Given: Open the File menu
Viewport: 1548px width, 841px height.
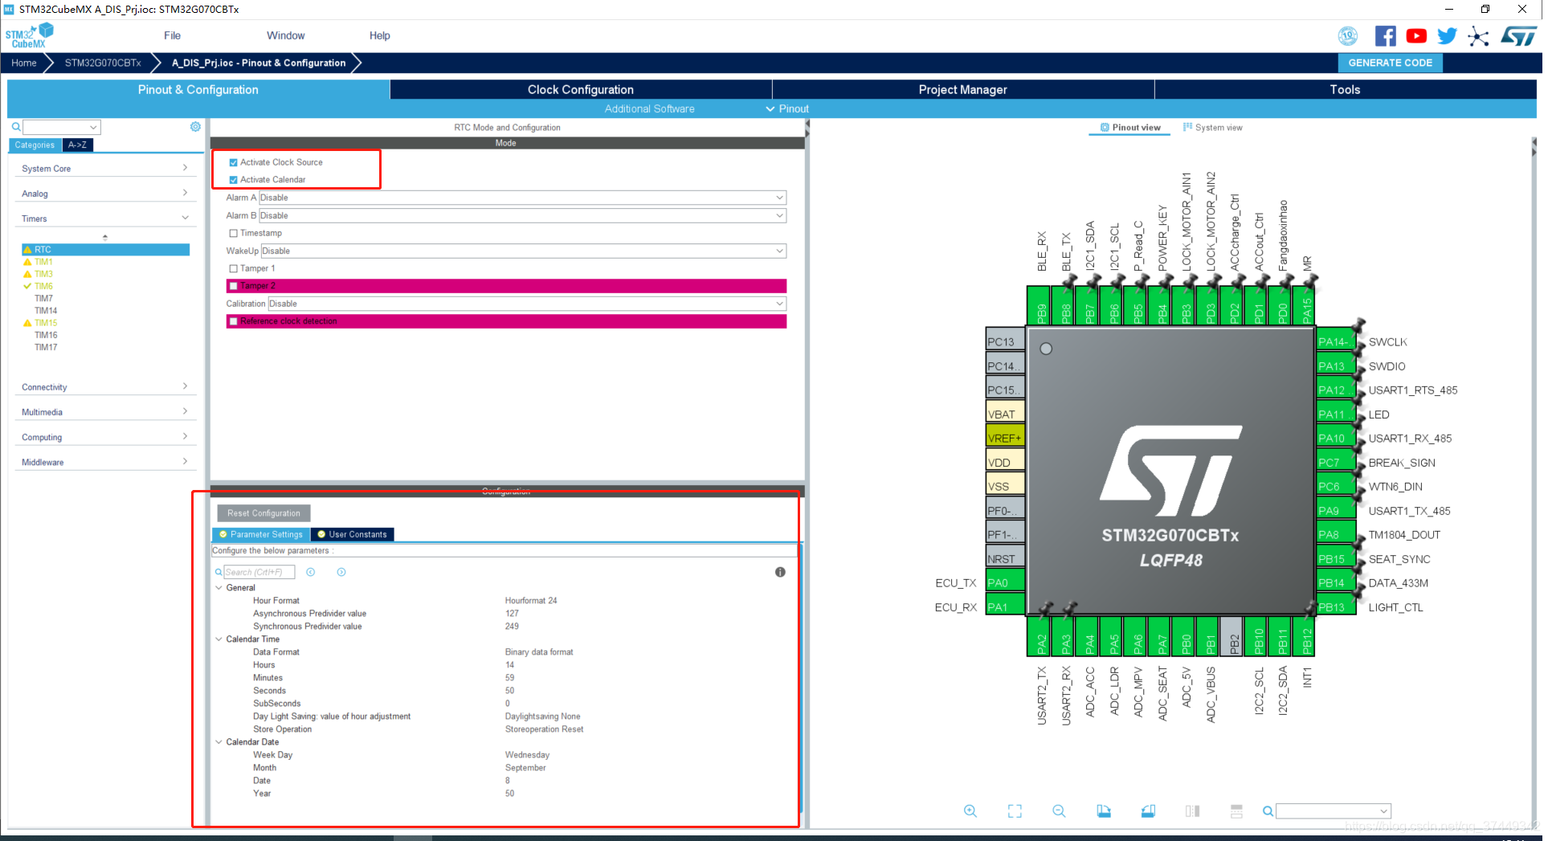Looking at the screenshot, I should (172, 36).
